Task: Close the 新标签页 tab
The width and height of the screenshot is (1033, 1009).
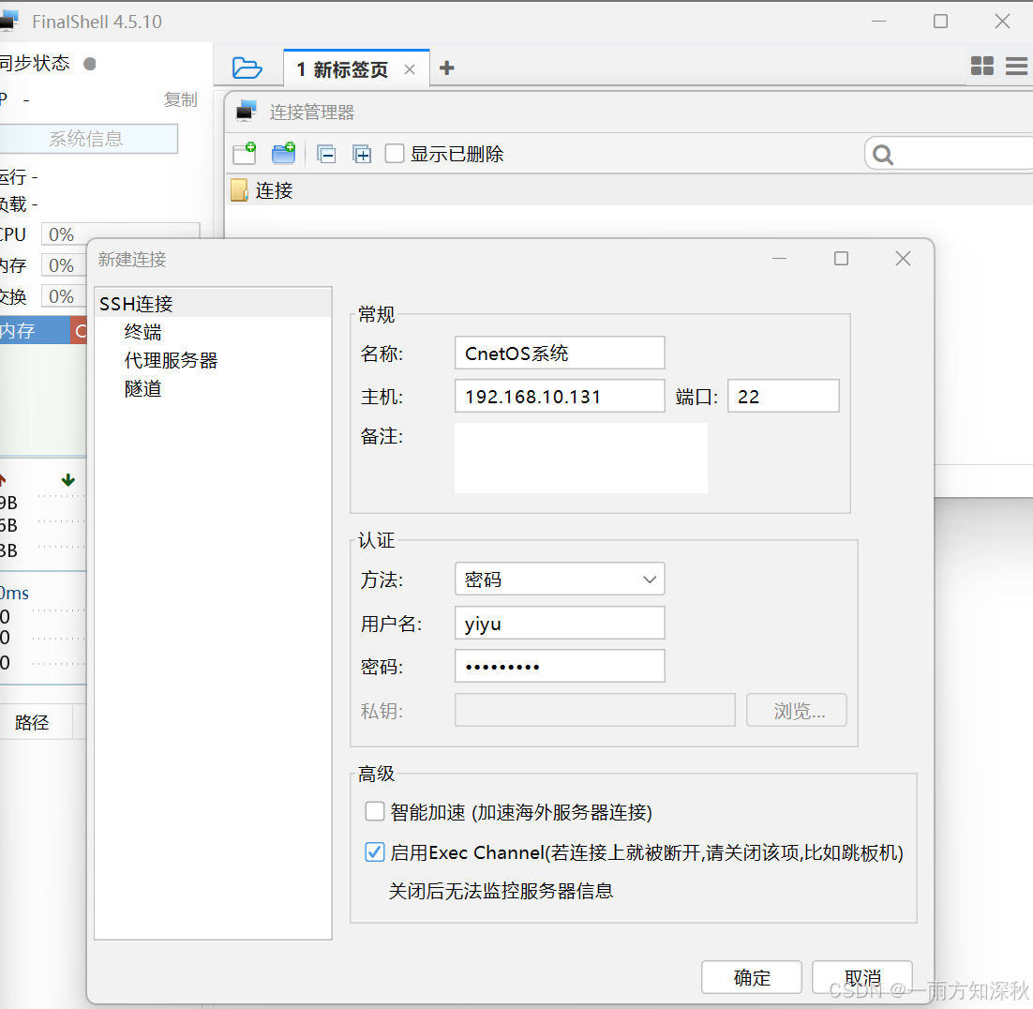Action: [x=409, y=69]
